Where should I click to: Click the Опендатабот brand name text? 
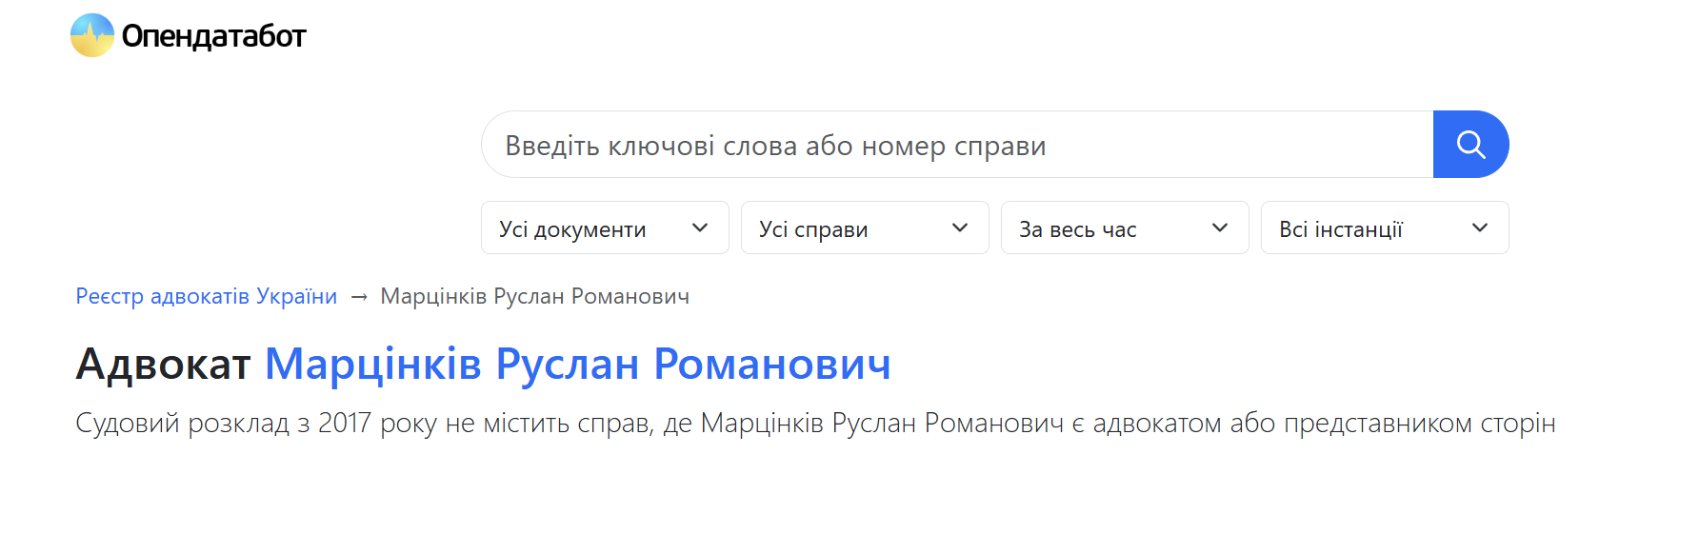point(214,36)
